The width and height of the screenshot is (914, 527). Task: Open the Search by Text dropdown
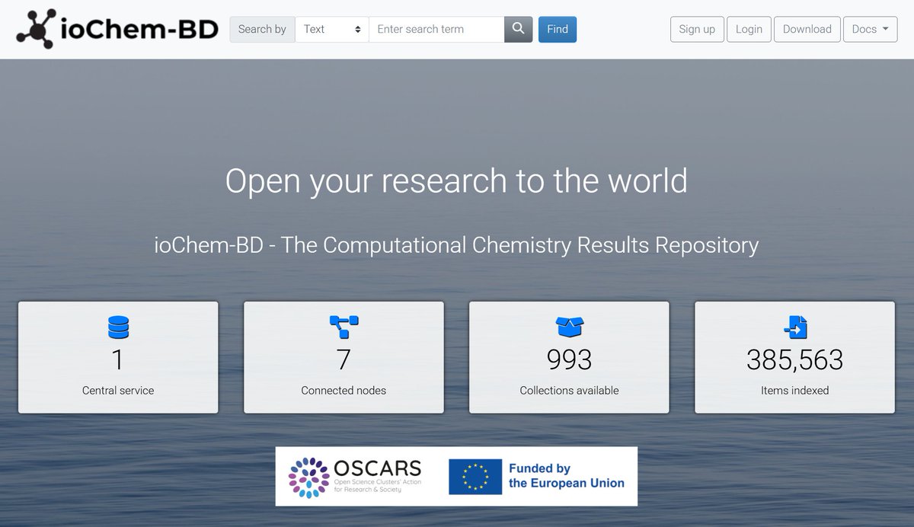click(x=332, y=29)
